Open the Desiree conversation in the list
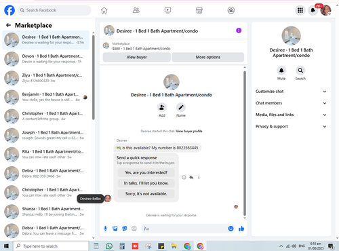339x251 pixels. (x=46, y=40)
